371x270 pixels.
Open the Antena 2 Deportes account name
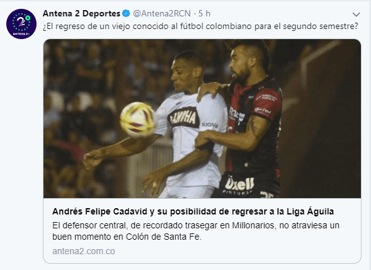(x=81, y=13)
